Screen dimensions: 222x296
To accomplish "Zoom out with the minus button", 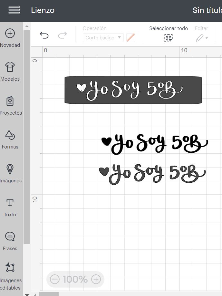I will tap(55, 279).
